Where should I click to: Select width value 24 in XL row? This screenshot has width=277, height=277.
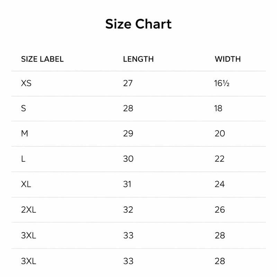[220, 184]
